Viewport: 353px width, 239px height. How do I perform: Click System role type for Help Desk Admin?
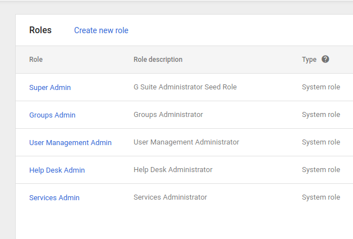point(321,170)
